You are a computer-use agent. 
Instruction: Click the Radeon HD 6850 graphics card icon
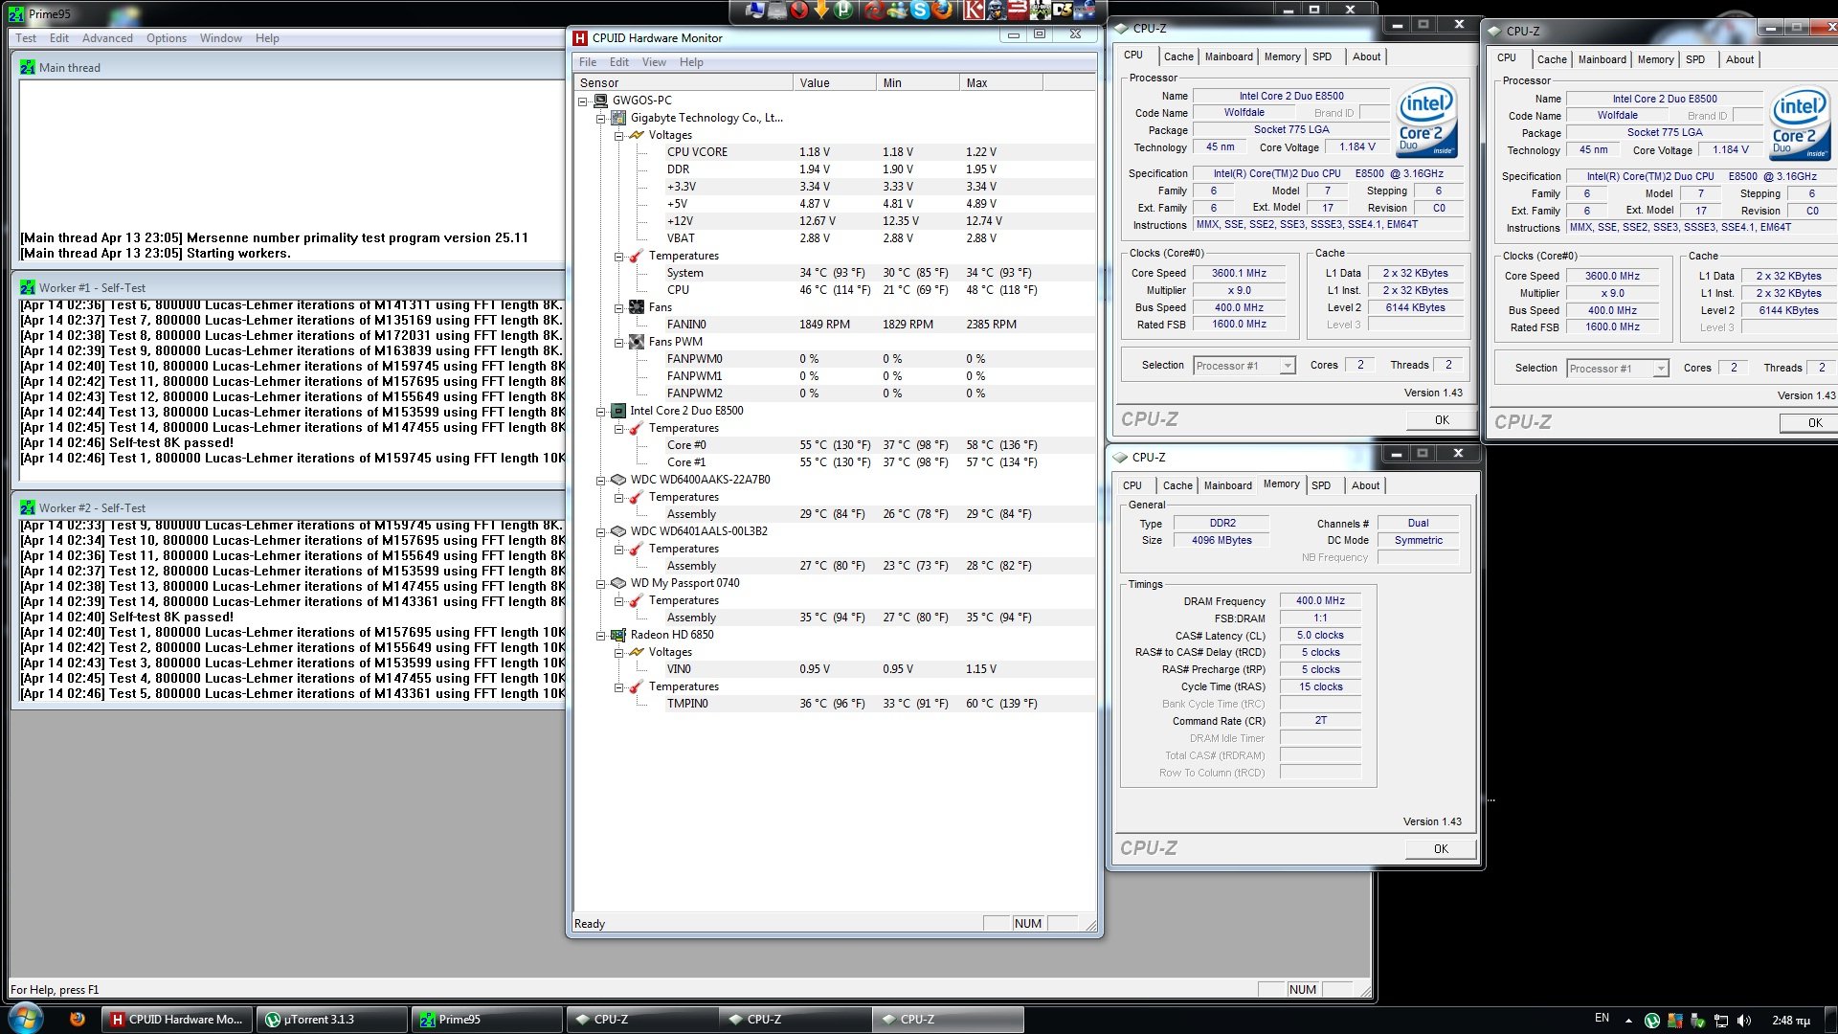coord(618,635)
